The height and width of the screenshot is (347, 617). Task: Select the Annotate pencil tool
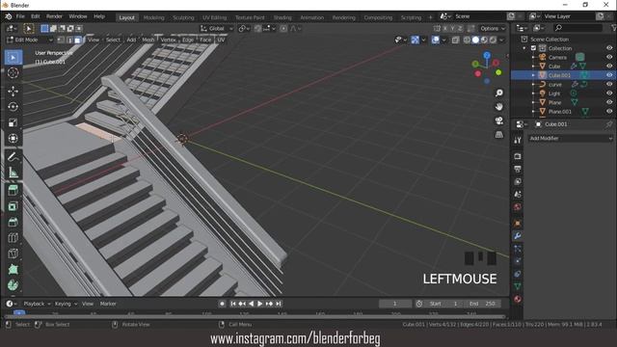tap(13, 156)
